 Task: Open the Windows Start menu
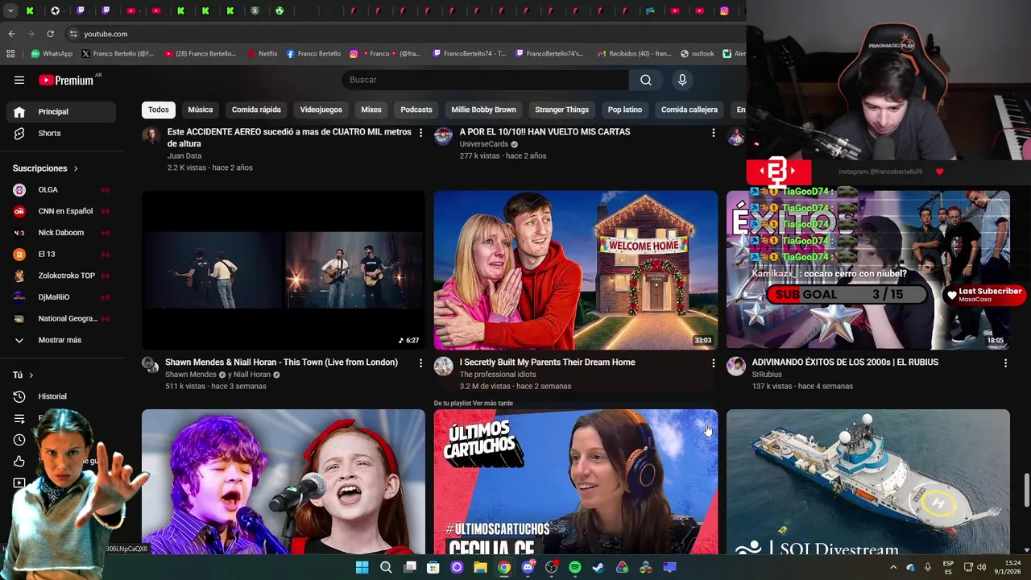(362, 567)
